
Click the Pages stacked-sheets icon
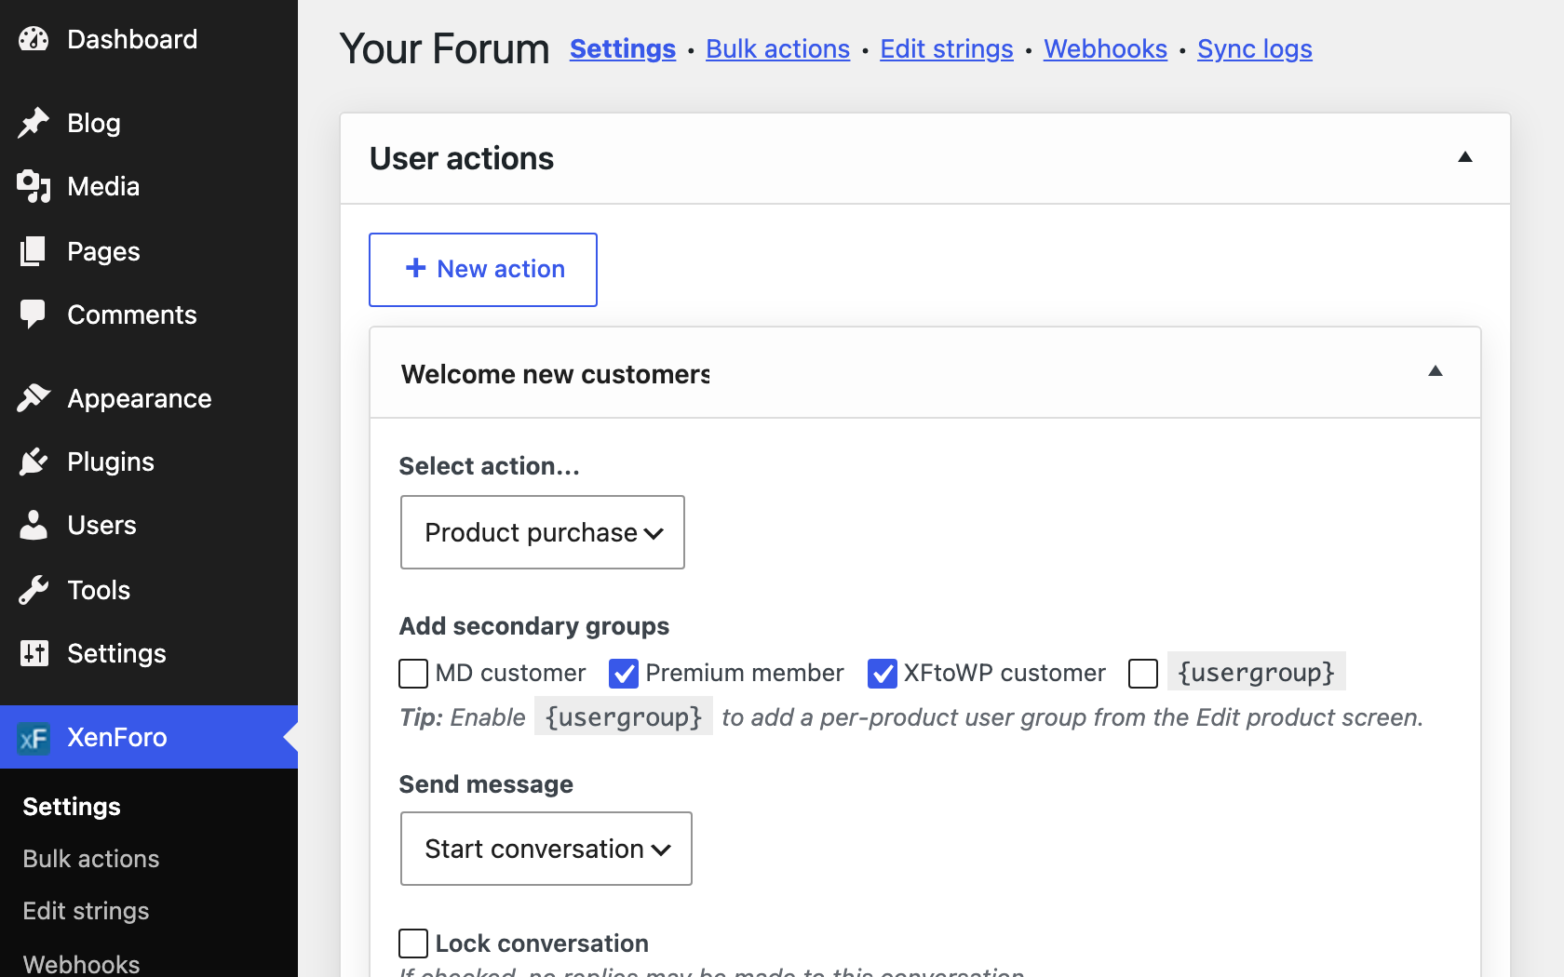point(34,251)
